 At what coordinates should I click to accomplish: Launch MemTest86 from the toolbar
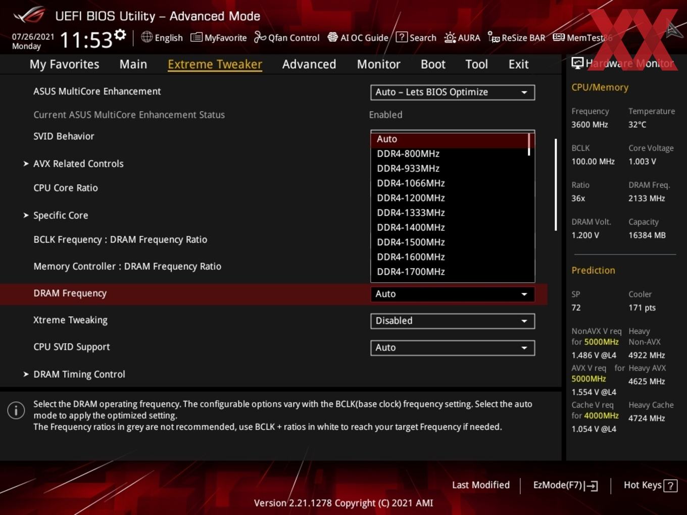[x=582, y=37]
